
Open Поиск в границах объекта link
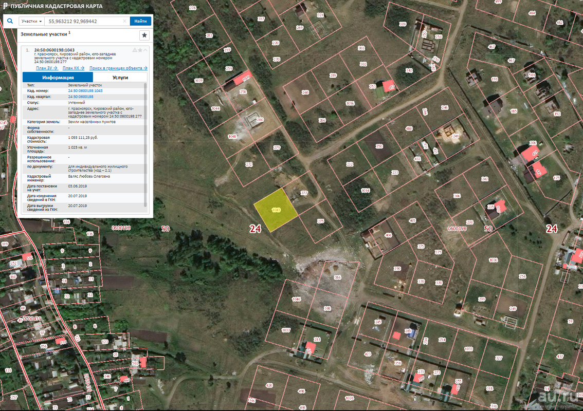pyautogui.click(x=118, y=68)
